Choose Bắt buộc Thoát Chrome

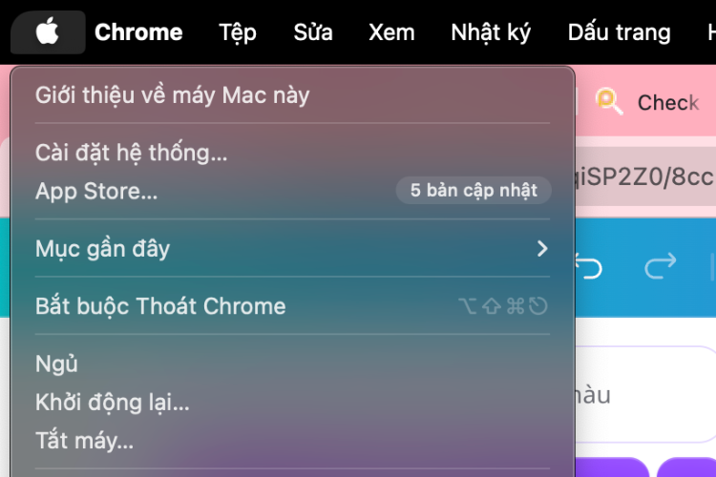[292, 306]
